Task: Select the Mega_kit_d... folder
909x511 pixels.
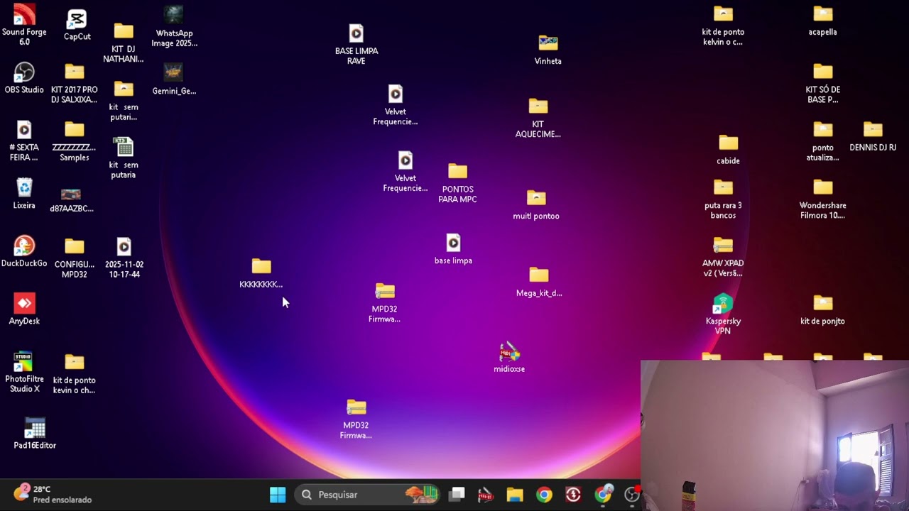Action: tap(539, 282)
